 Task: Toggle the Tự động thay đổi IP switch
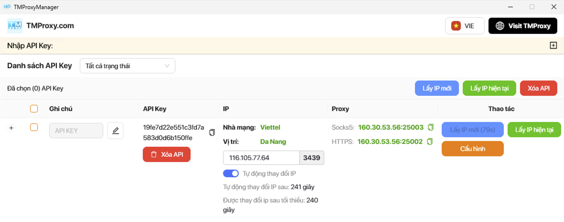pyautogui.click(x=231, y=173)
